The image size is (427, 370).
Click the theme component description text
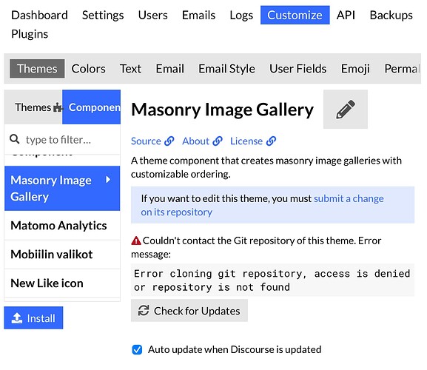click(x=266, y=167)
